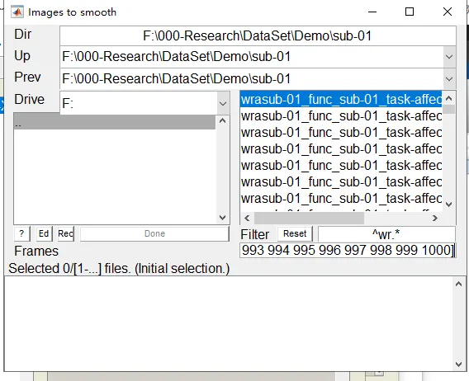Click selected files panel scroll down arrow

pos(458,364)
